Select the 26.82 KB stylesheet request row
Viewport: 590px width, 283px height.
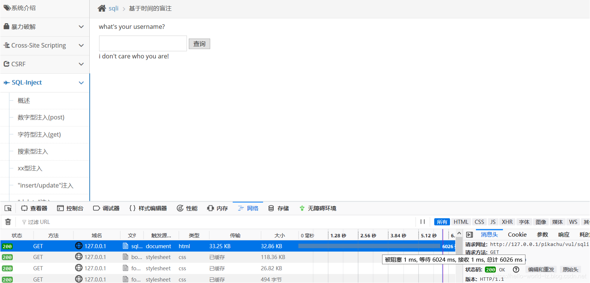tap(228, 268)
